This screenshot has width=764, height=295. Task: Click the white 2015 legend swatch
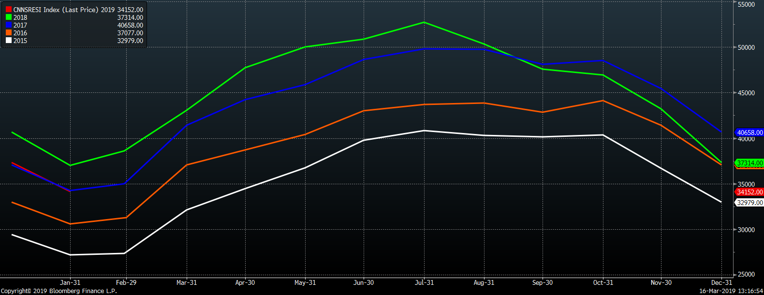(9, 41)
